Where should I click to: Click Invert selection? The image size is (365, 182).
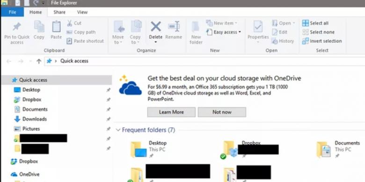[322, 41]
